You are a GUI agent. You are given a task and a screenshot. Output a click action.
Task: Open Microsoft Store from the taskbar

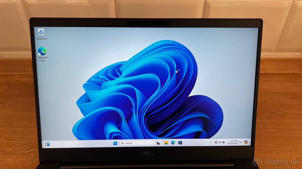180,142
